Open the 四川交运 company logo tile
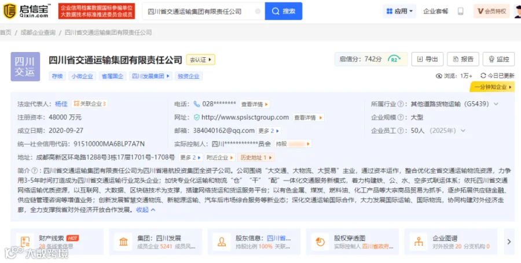This screenshot has height=263, width=521. [25, 66]
